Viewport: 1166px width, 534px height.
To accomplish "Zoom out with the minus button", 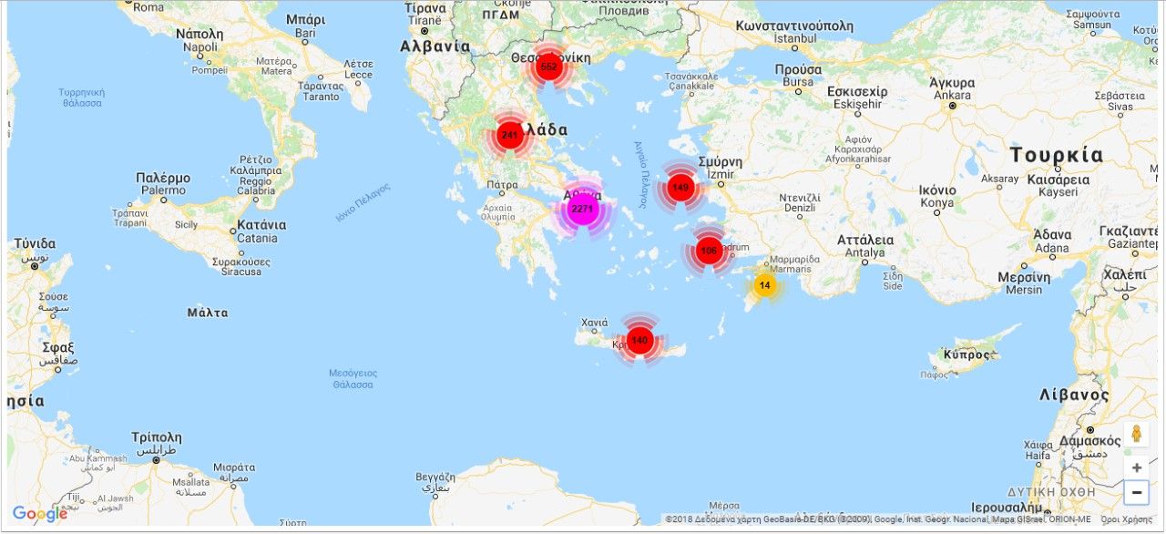I will [1136, 493].
